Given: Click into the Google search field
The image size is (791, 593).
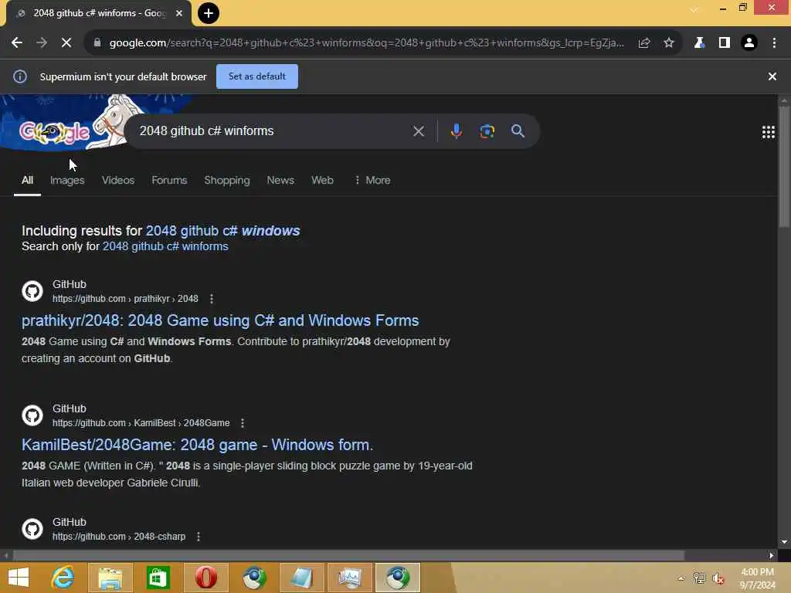Looking at the screenshot, I should point(273,131).
